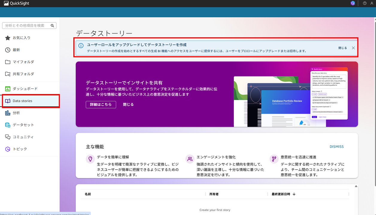Click the QuickSight logo icon
Image resolution: width=376 pixels, height=215 pixels.
coord(6,3)
